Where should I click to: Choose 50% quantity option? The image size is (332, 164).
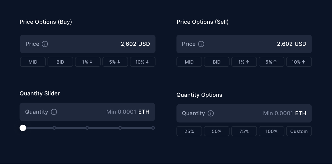click(216, 131)
